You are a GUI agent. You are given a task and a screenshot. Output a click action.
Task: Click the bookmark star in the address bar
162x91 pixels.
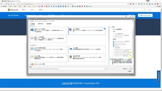coord(128,4)
